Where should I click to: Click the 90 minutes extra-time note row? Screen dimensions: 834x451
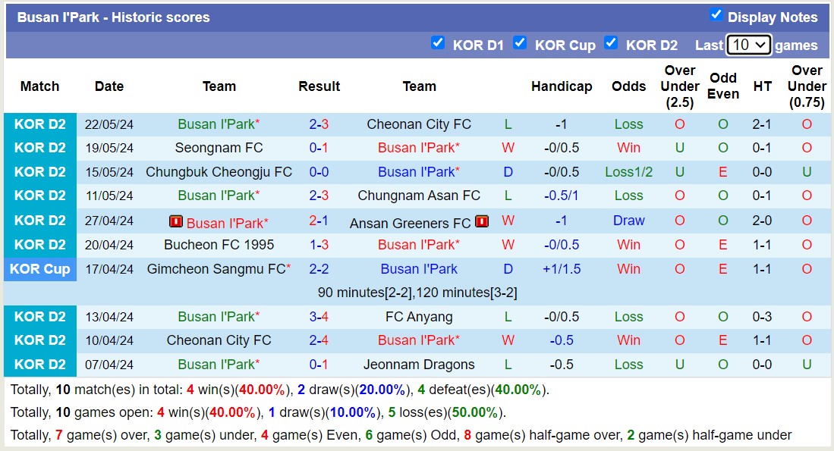pyautogui.click(x=417, y=292)
